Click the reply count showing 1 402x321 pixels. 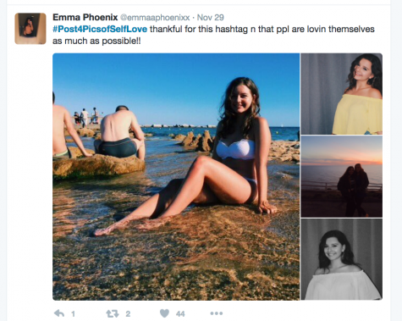tap(73, 314)
